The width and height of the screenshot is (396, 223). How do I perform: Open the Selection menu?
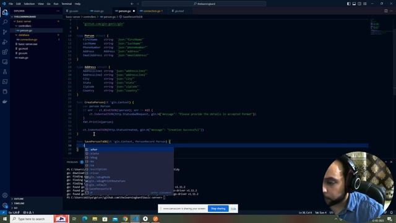[x=29, y=4]
